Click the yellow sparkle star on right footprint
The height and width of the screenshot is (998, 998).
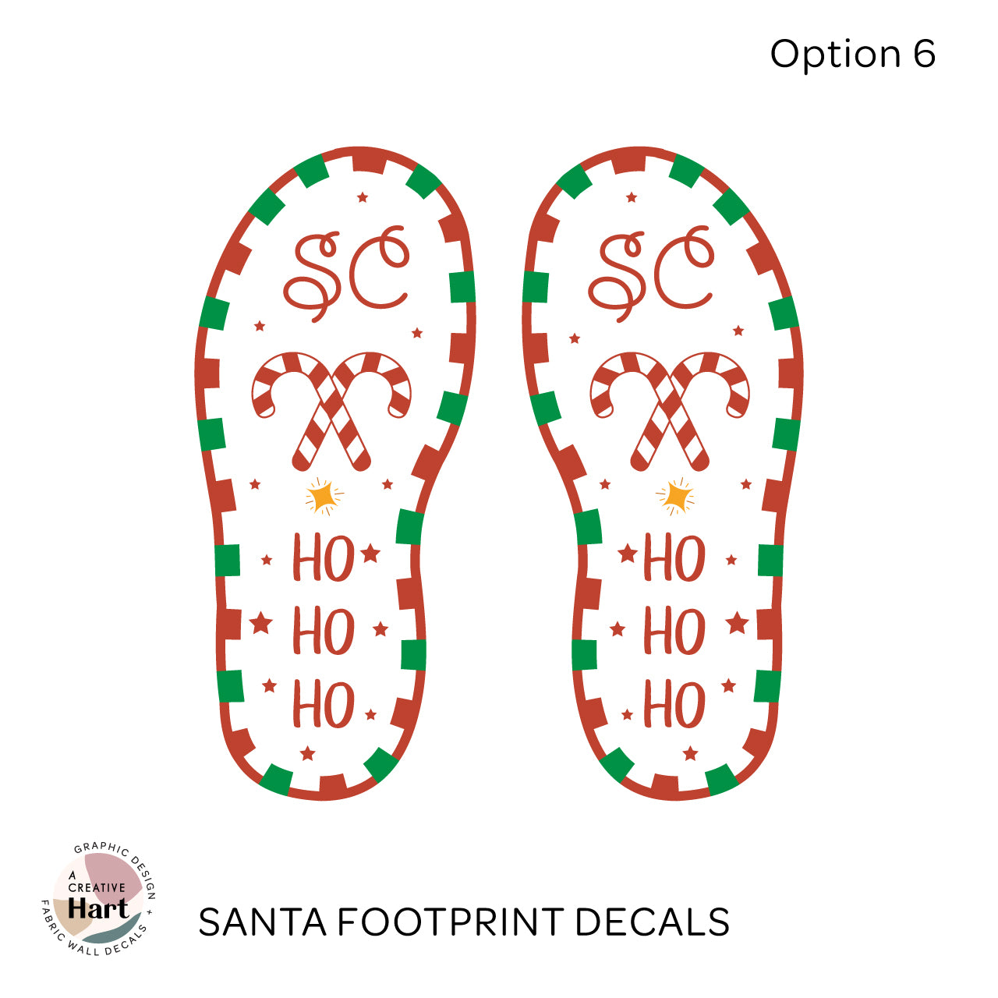point(675,497)
